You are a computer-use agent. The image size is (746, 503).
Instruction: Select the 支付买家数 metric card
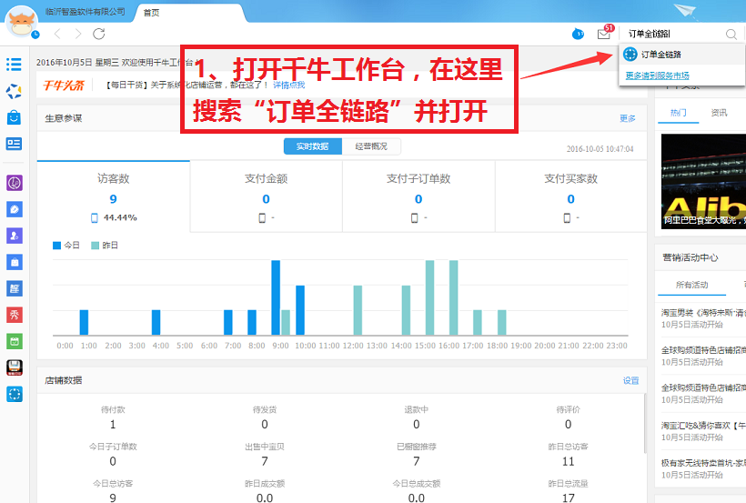coord(571,196)
